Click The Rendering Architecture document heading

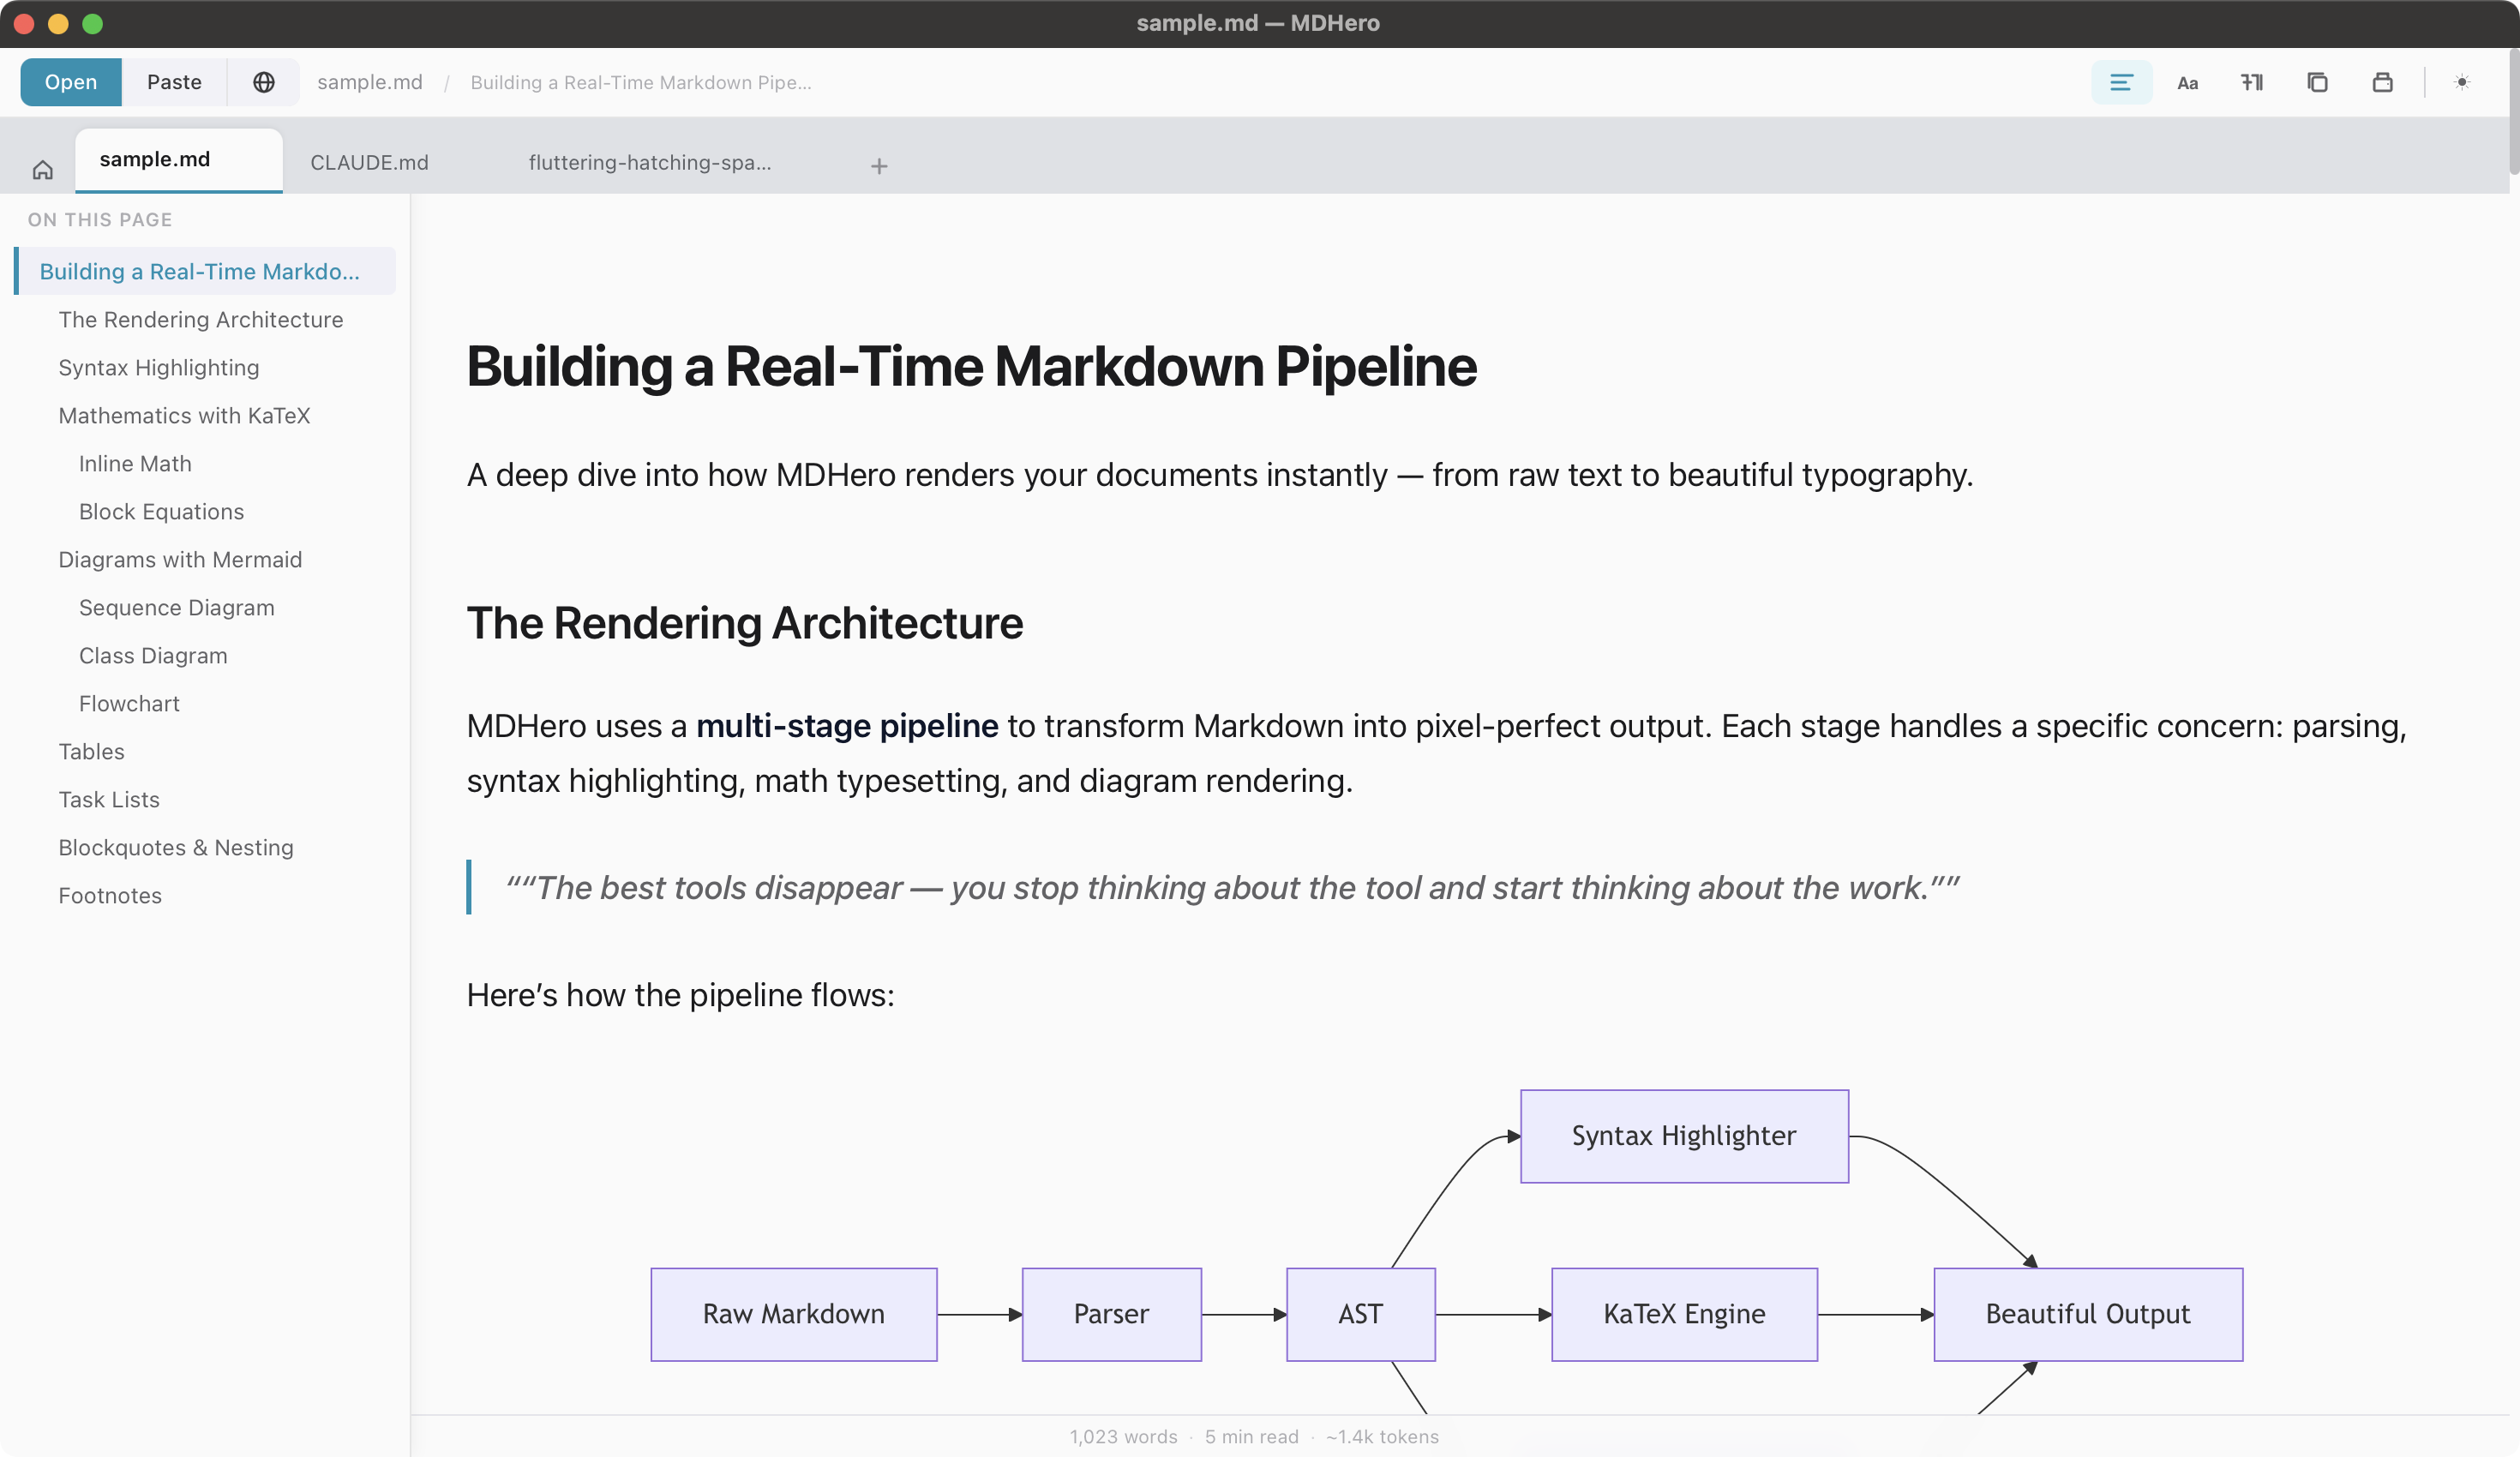[745, 623]
